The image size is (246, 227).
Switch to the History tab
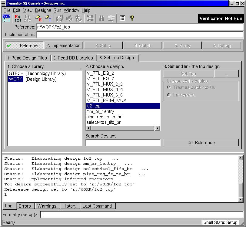(69, 206)
